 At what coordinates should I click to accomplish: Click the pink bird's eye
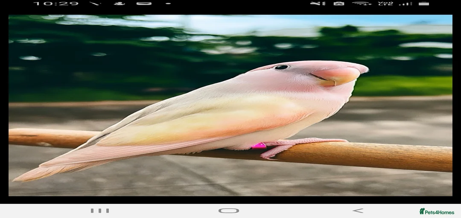(281, 67)
